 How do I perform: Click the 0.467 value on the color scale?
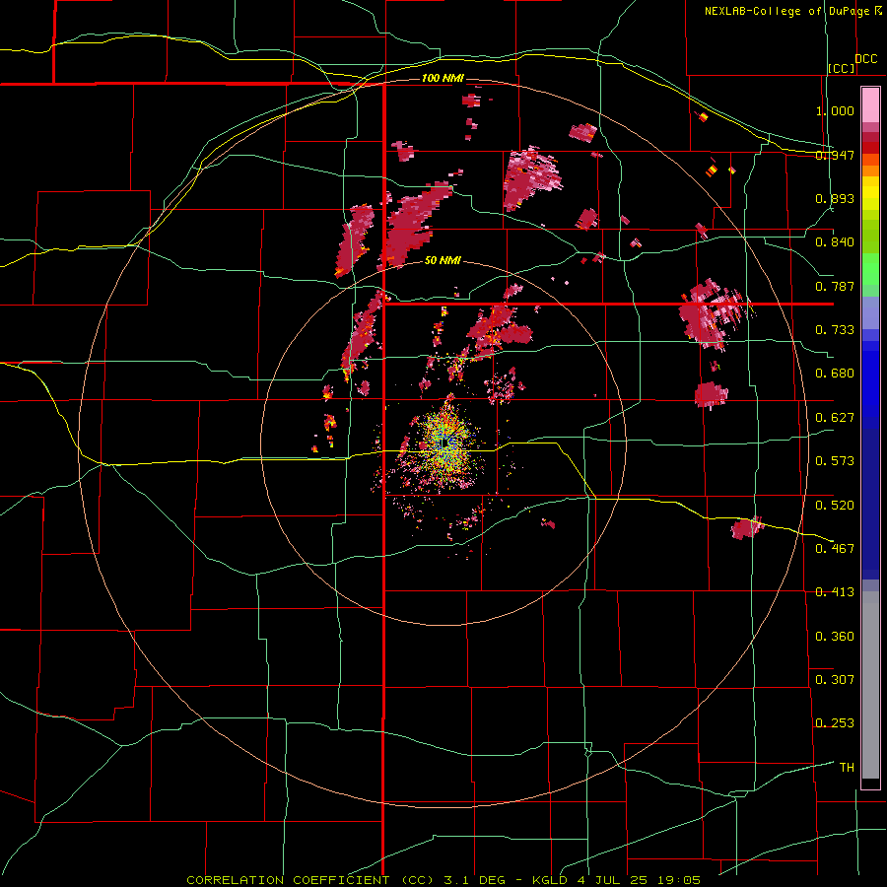pyautogui.click(x=835, y=549)
